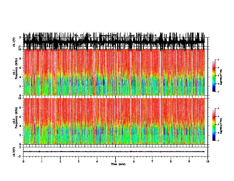
Task: Click tick label 3 on the time axis
Action: (x=79, y=161)
